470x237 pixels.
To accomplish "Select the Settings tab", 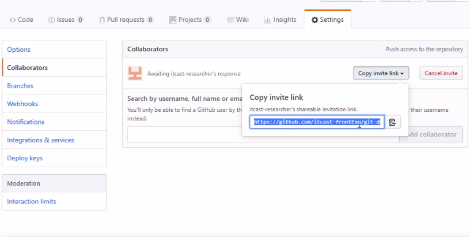I will pyautogui.click(x=327, y=20).
